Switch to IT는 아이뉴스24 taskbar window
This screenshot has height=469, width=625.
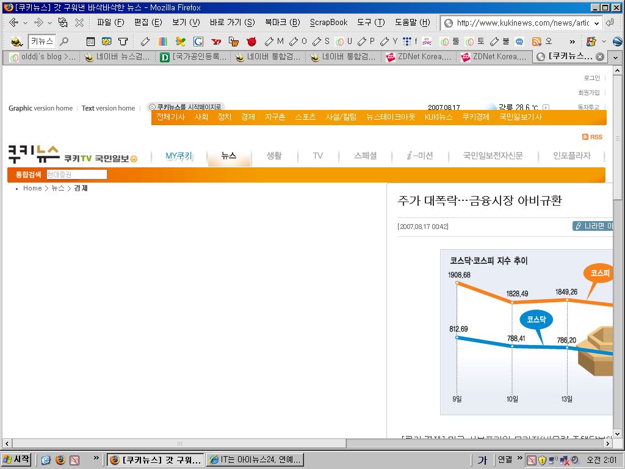tap(256, 460)
